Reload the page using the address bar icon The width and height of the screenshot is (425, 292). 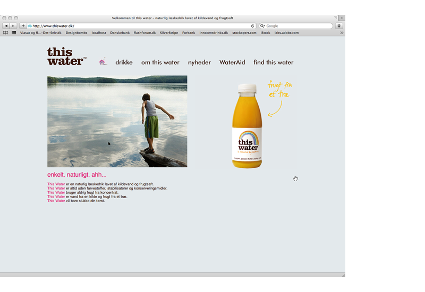253,25
